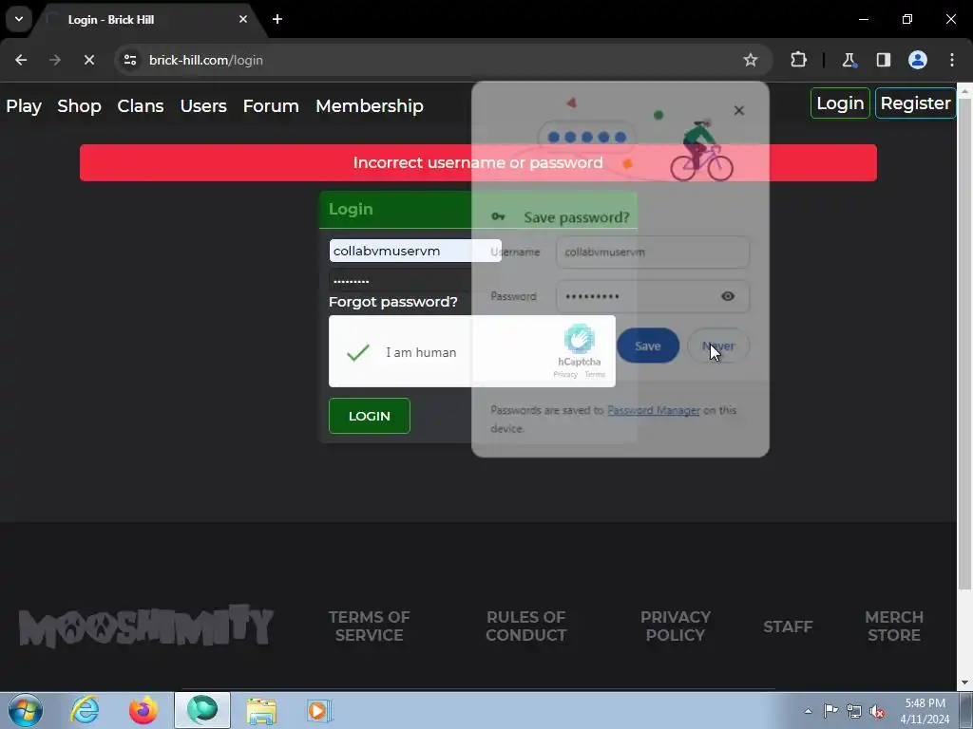The height and width of the screenshot is (729, 973).
Task: Open the Play menu item
Action: click(x=24, y=106)
